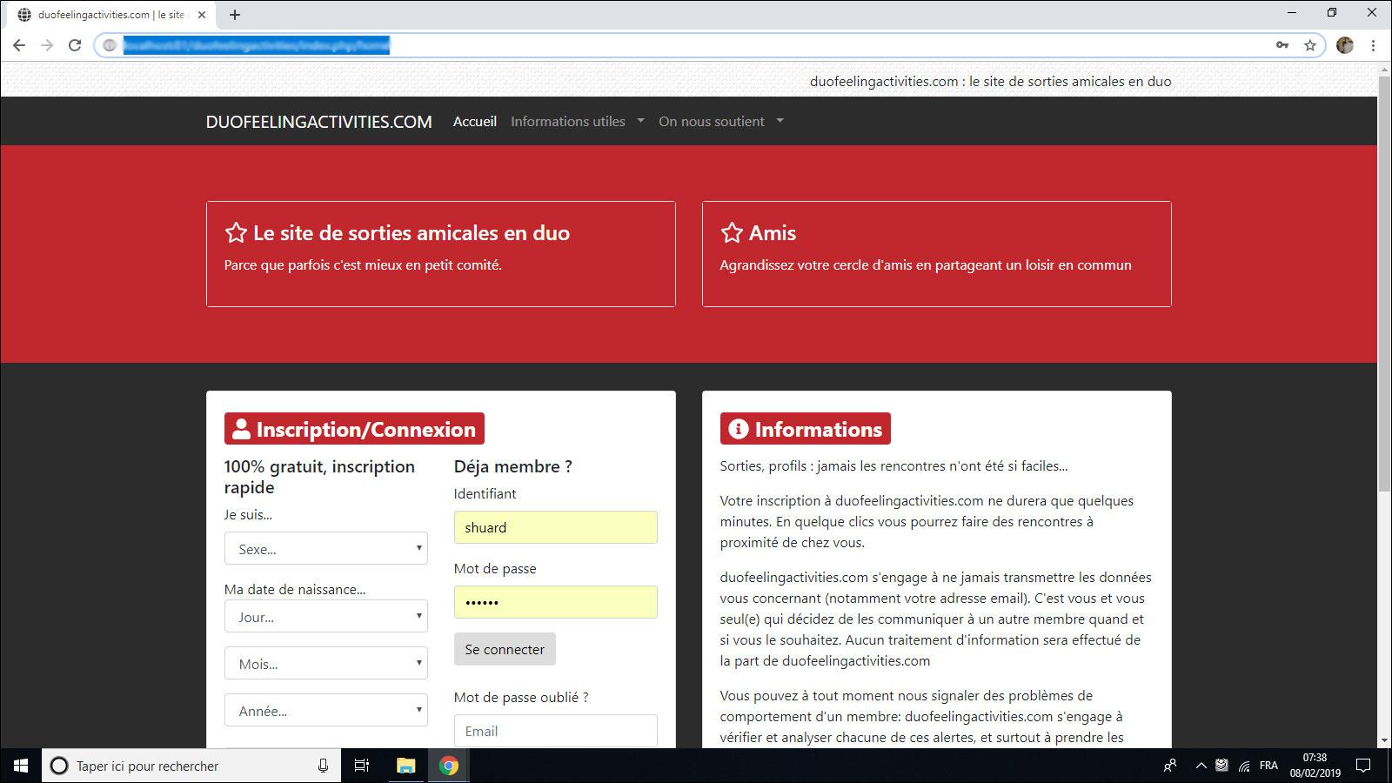Open Chrome three-dot menu
The width and height of the screenshot is (1392, 783).
pyautogui.click(x=1374, y=45)
